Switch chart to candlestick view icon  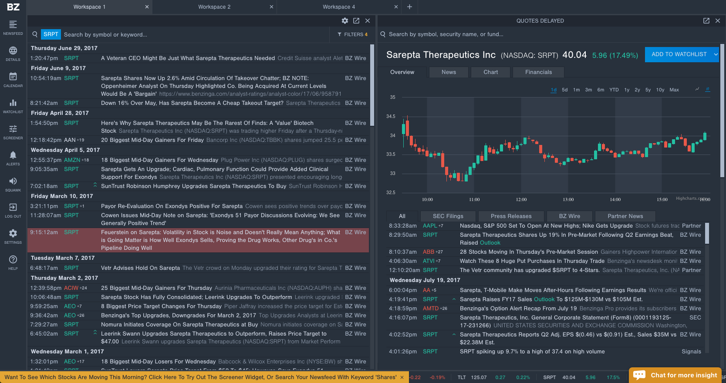point(708,89)
